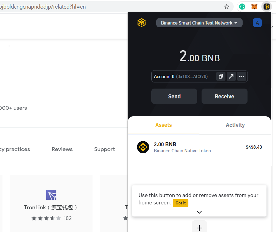The width and height of the screenshot is (276, 232).
Task: Open the Support tab on store page
Action: point(104,149)
